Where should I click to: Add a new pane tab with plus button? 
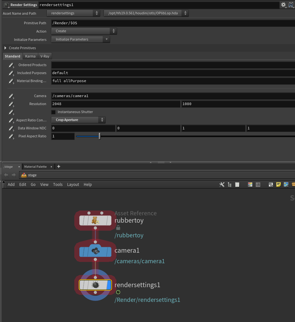59,166
